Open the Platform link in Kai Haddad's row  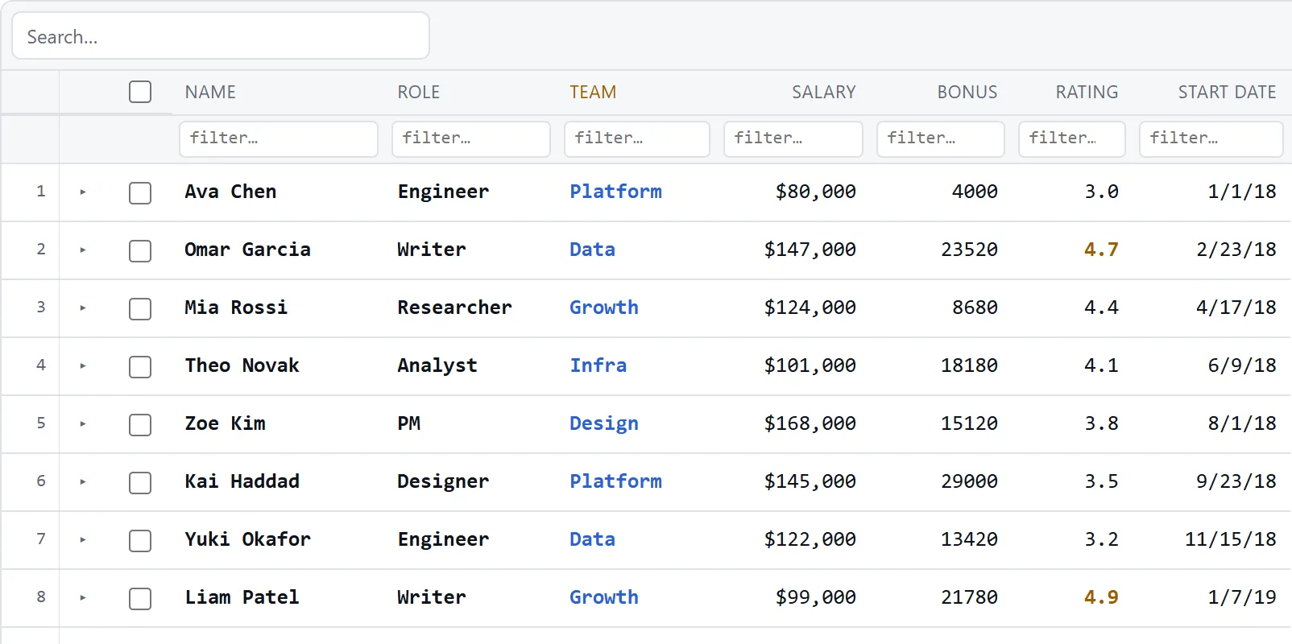tap(615, 481)
